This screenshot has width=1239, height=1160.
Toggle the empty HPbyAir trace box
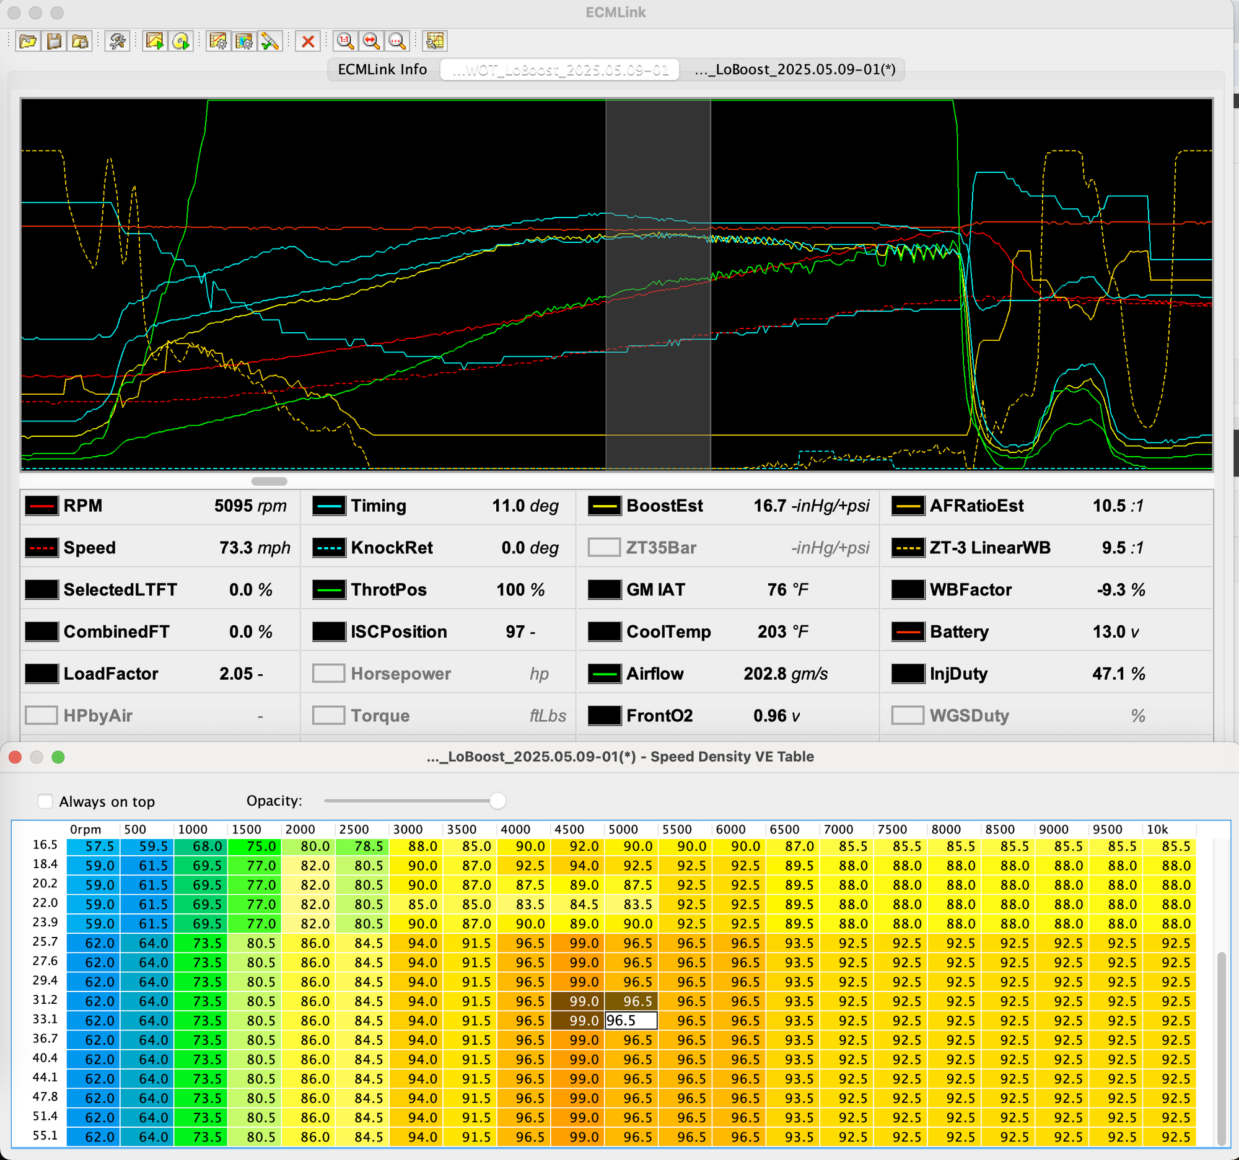[41, 715]
